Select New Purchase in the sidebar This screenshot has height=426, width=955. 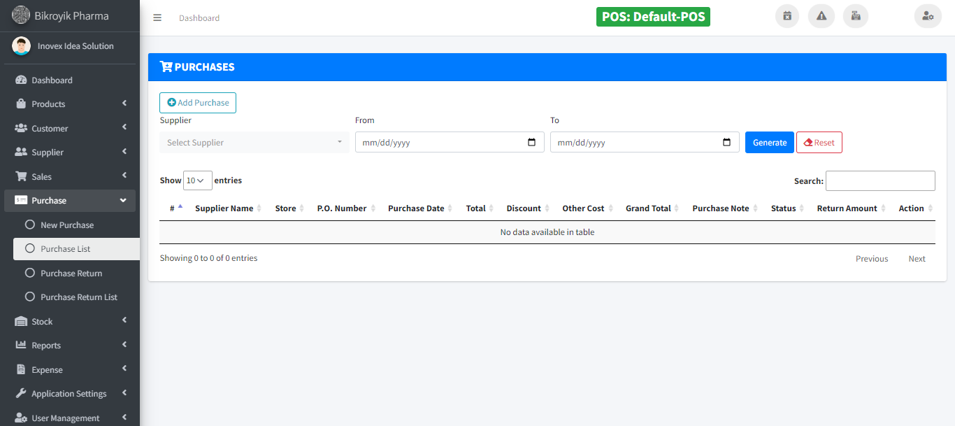(x=66, y=225)
